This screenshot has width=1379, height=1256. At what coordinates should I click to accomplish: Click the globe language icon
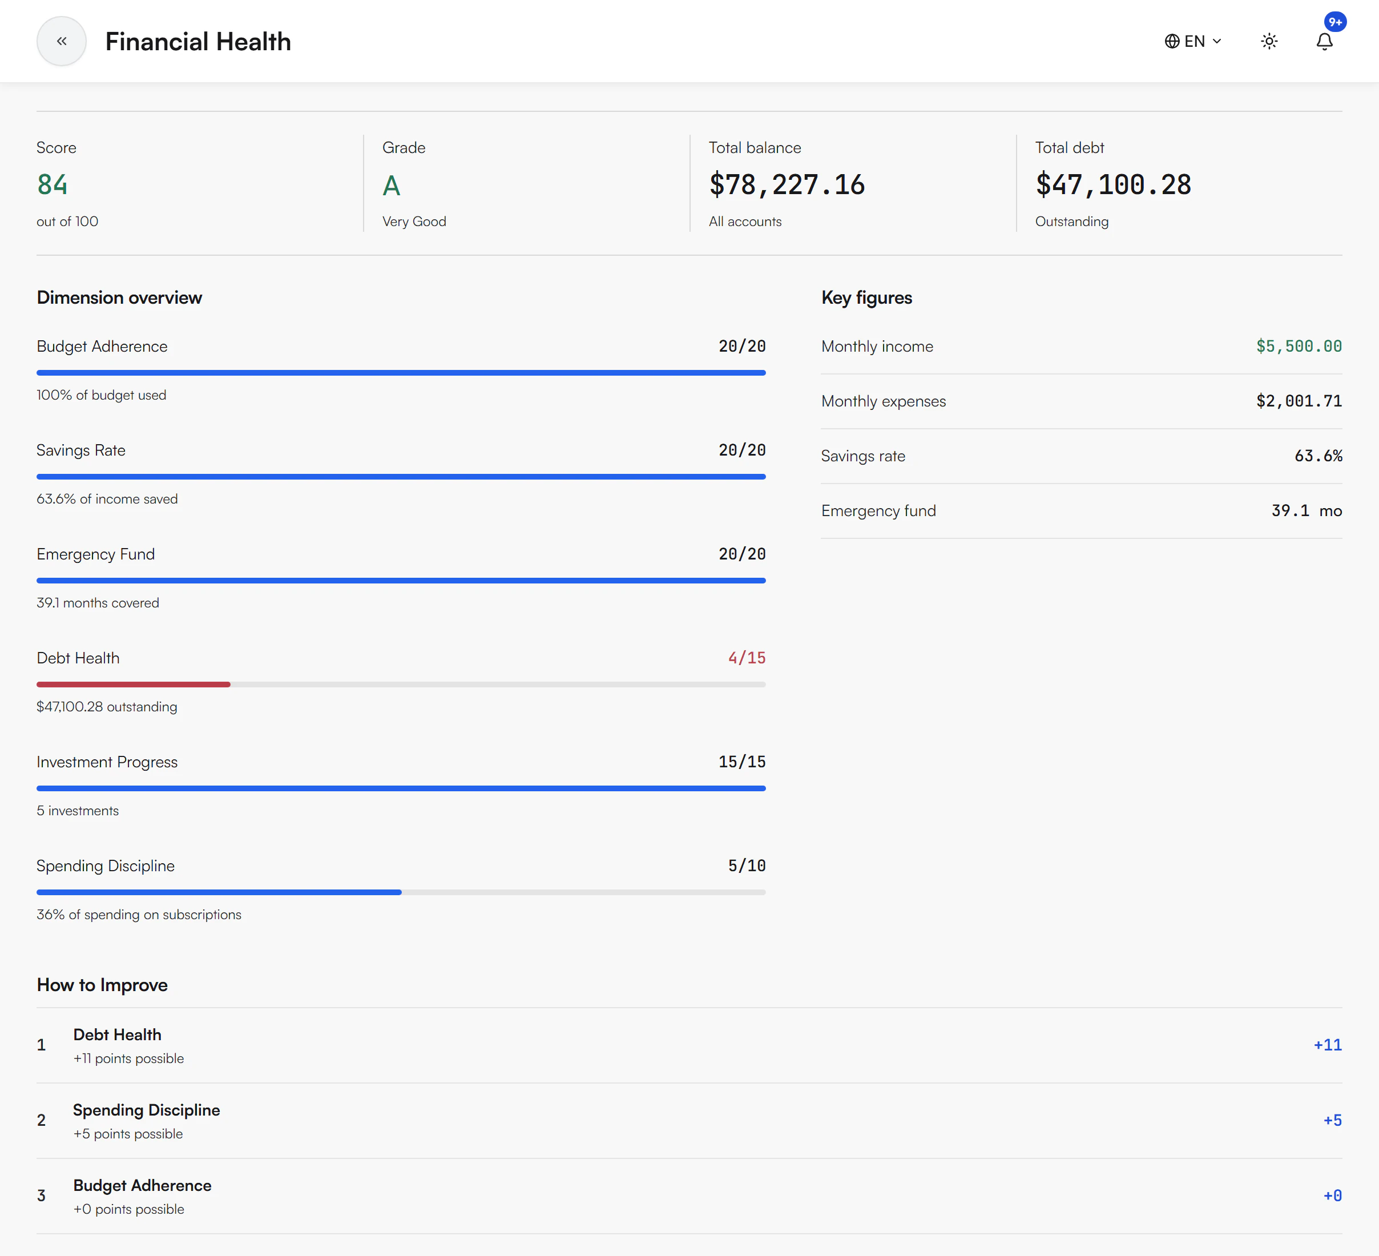point(1172,41)
